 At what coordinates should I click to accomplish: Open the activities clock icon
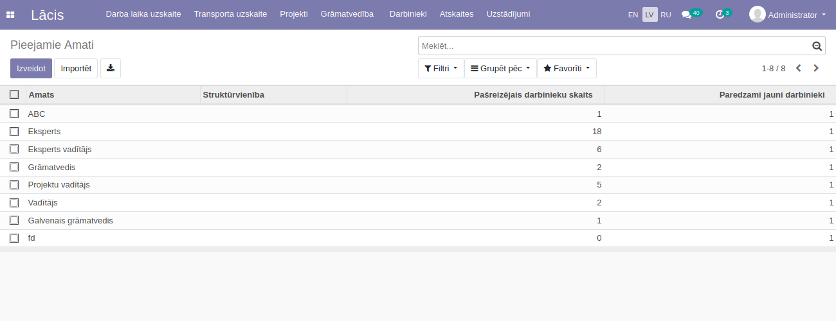[720, 15]
